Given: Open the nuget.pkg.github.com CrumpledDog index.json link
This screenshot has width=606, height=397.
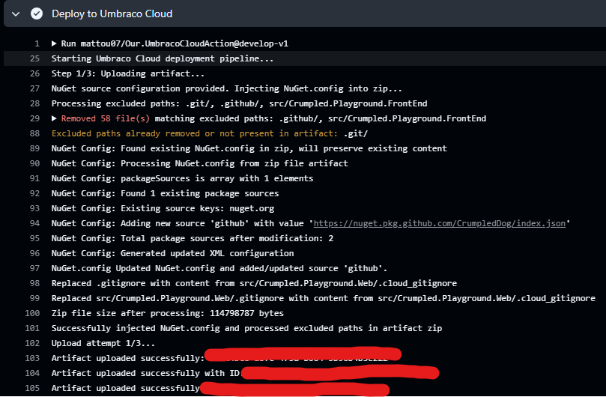Looking at the screenshot, I should tap(441, 223).
